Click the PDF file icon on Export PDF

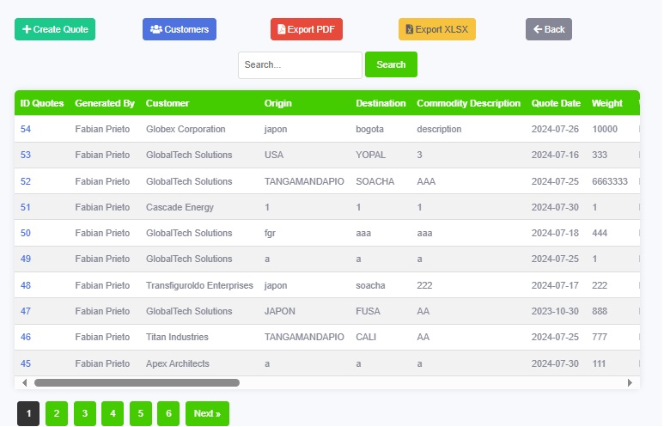click(282, 29)
